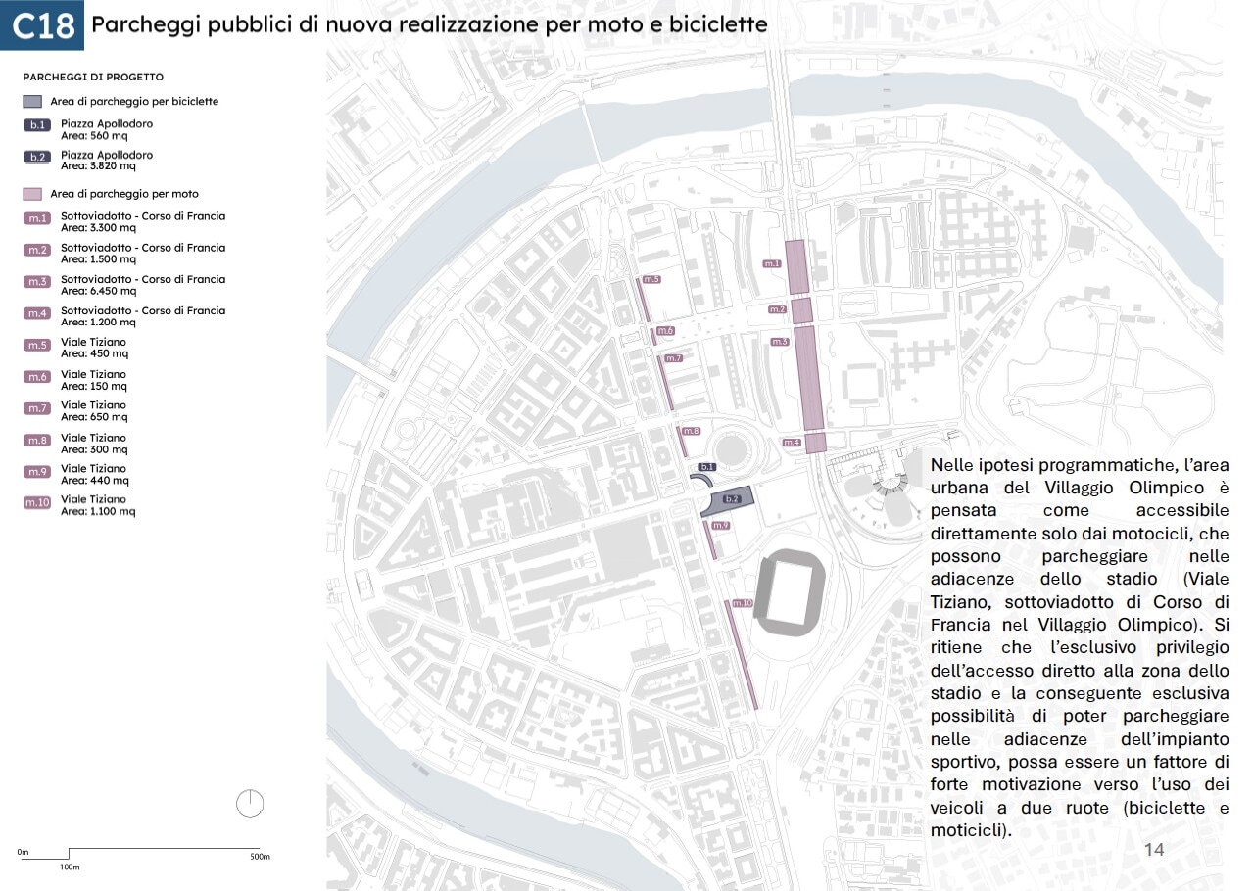Select the m.3 legend badge
Viewport: 1253px width, 891px height.
pyautogui.click(x=36, y=282)
